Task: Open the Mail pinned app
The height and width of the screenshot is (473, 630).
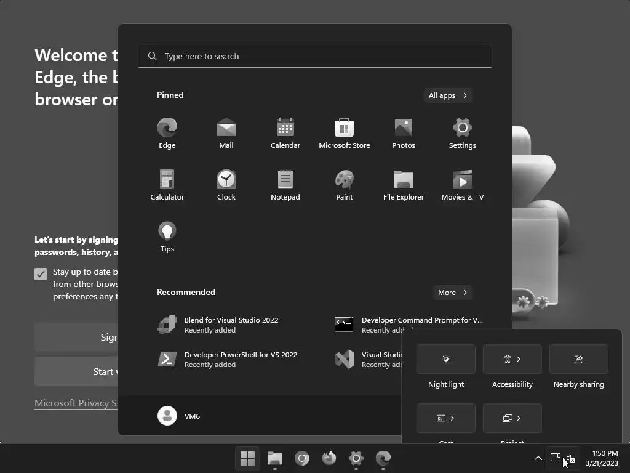Action: tap(226, 133)
